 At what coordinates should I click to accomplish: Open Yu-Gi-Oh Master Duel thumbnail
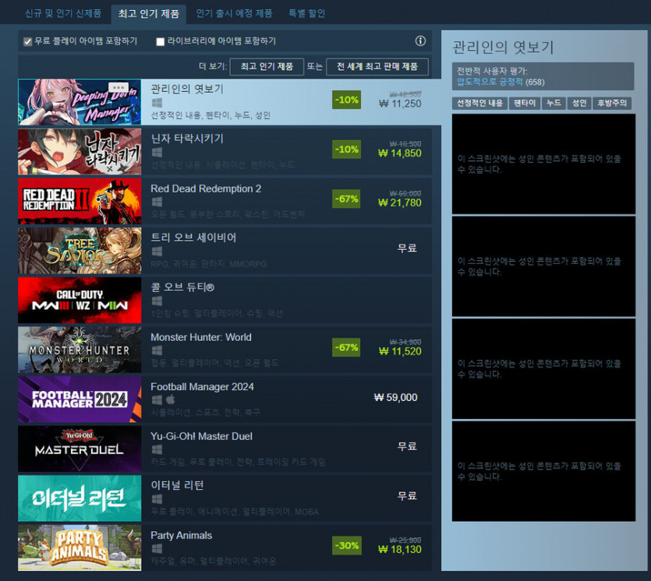click(x=80, y=449)
